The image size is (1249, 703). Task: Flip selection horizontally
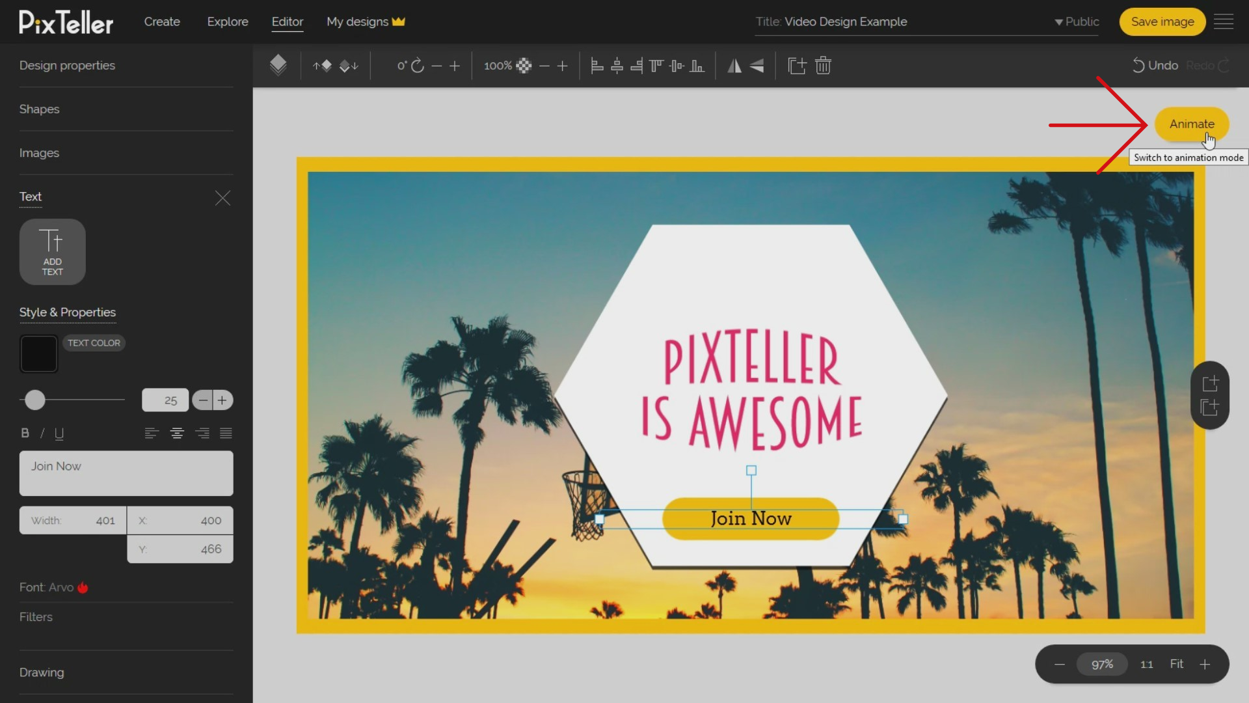click(x=734, y=66)
